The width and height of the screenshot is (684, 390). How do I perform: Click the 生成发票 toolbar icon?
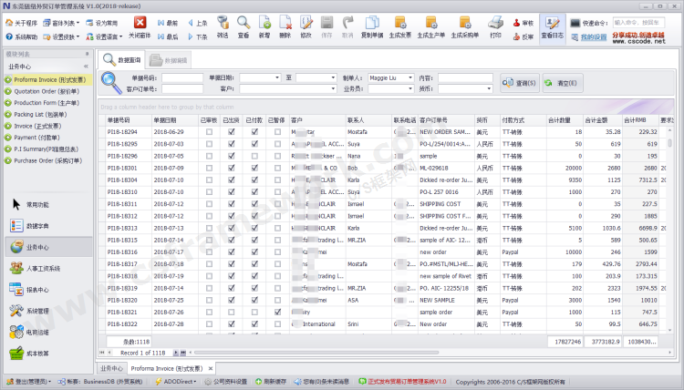point(399,25)
